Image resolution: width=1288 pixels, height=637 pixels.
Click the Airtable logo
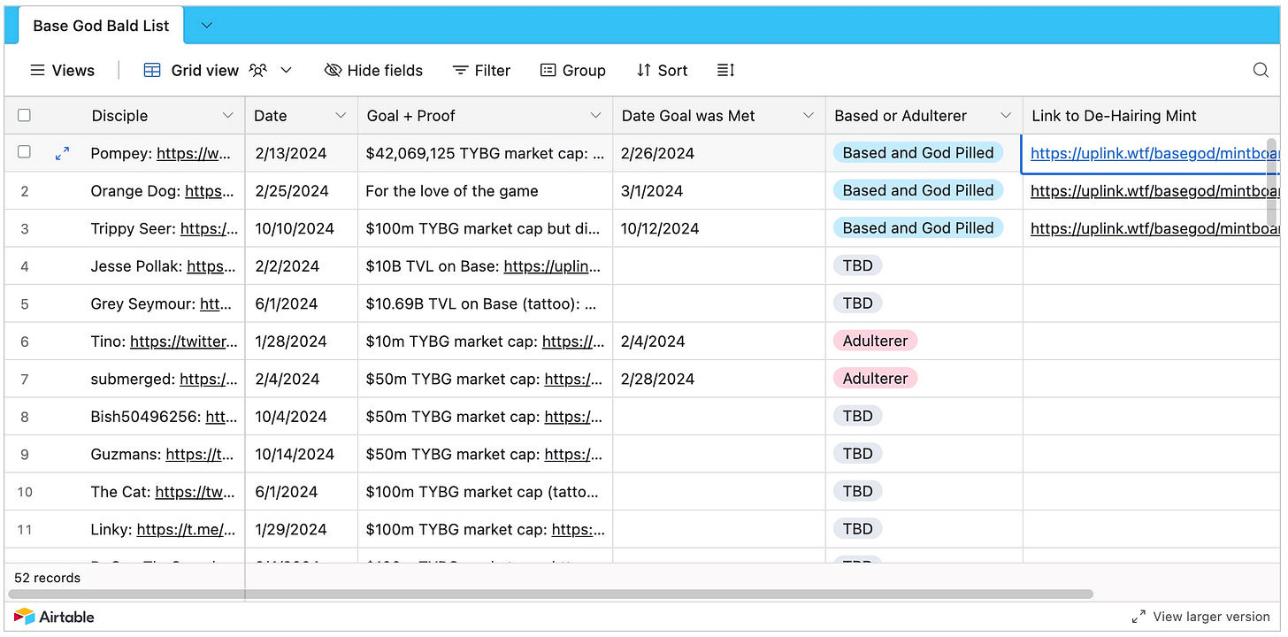pyautogui.click(x=54, y=617)
